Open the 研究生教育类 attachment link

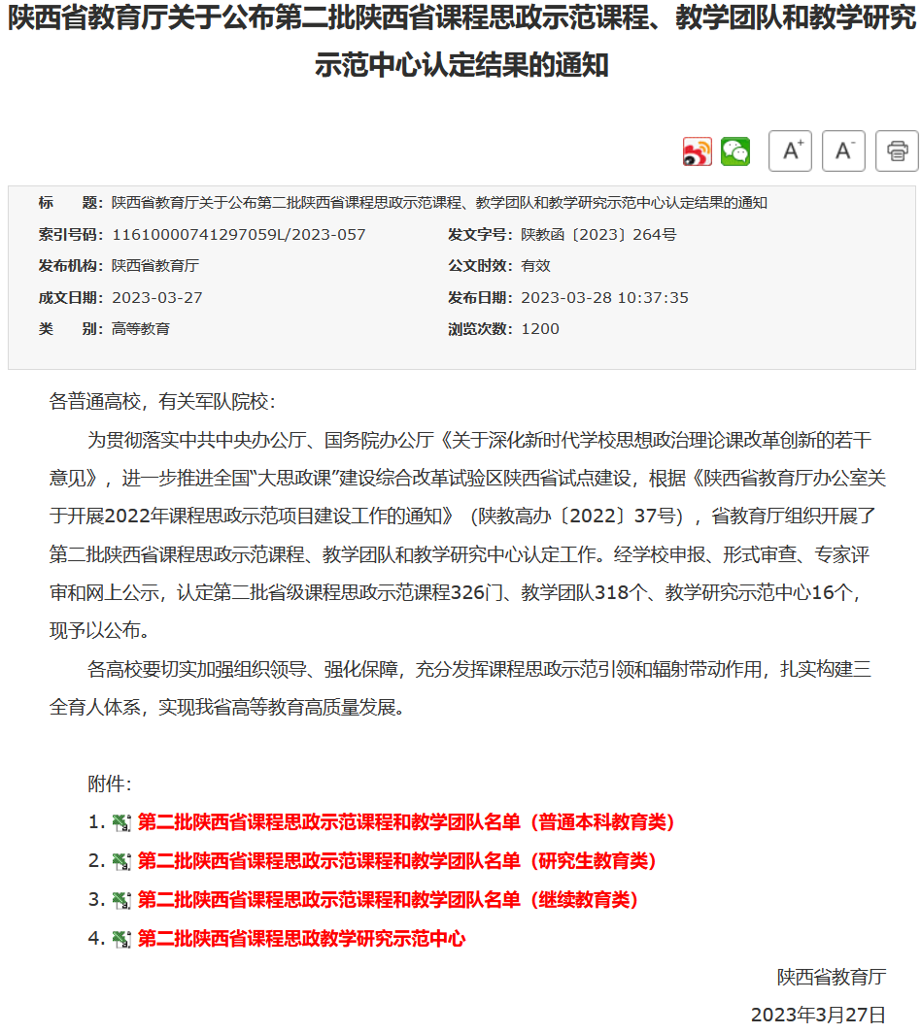point(397,861)
